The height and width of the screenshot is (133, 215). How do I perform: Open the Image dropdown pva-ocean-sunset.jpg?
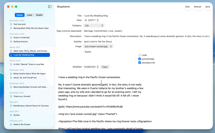(98, 46)
